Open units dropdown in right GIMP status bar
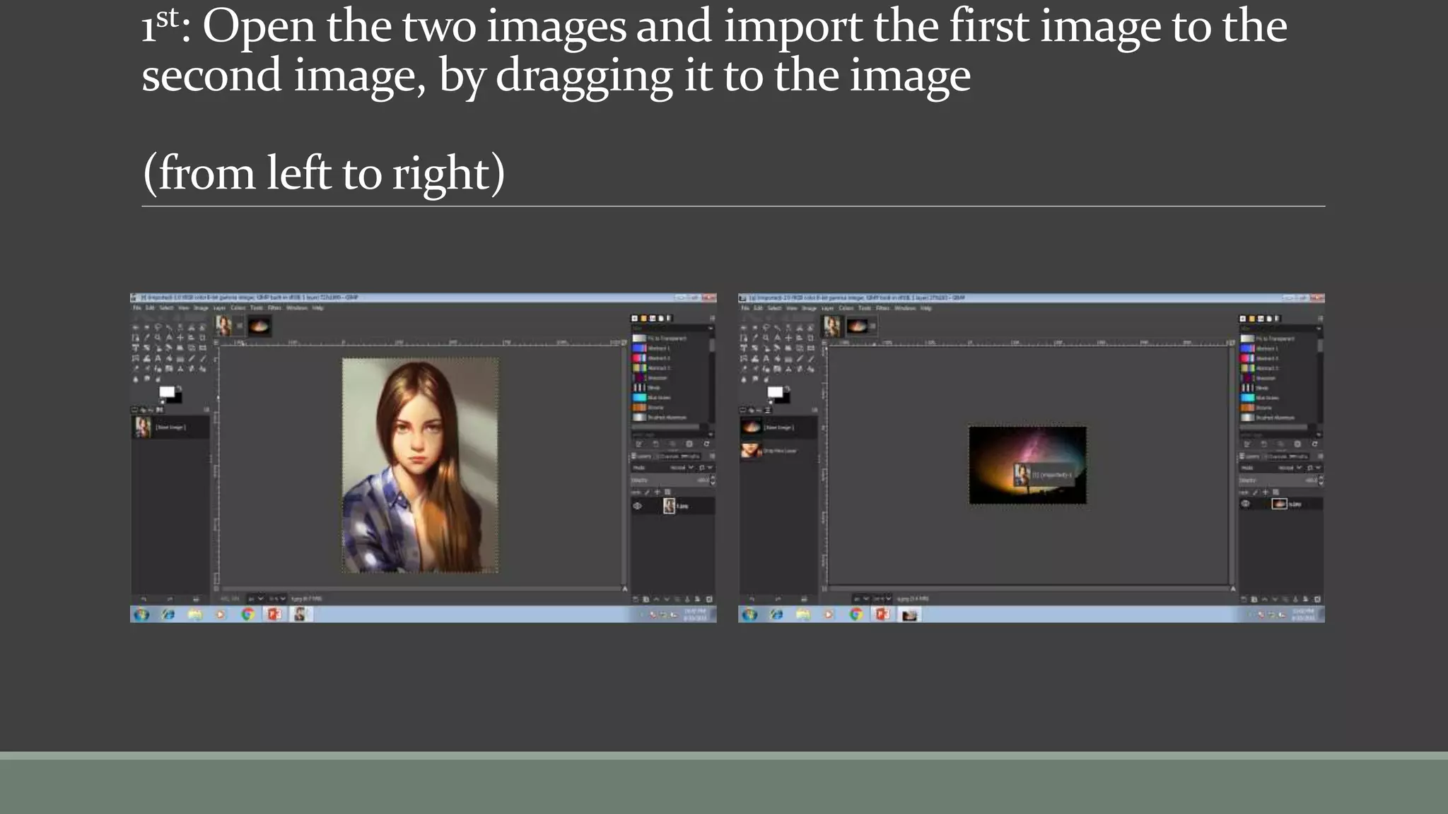Viewport: 1448px width, 814px height. pos(860,598)
